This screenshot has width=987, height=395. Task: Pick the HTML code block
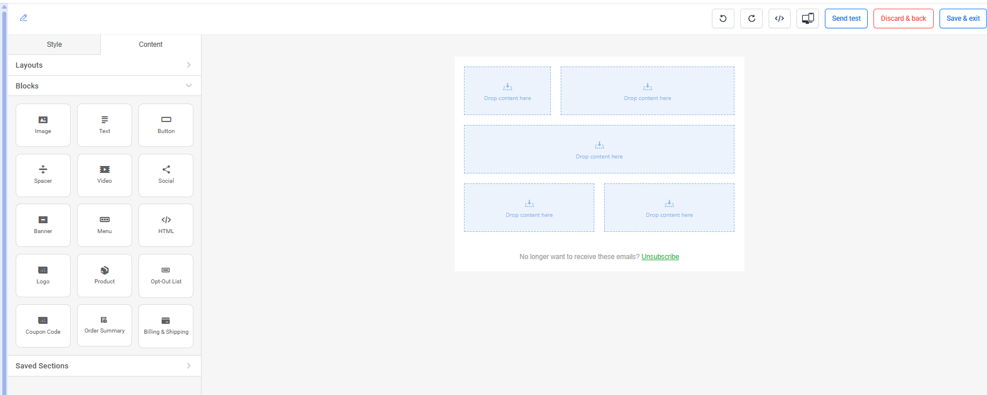click(x=166, y=225)
